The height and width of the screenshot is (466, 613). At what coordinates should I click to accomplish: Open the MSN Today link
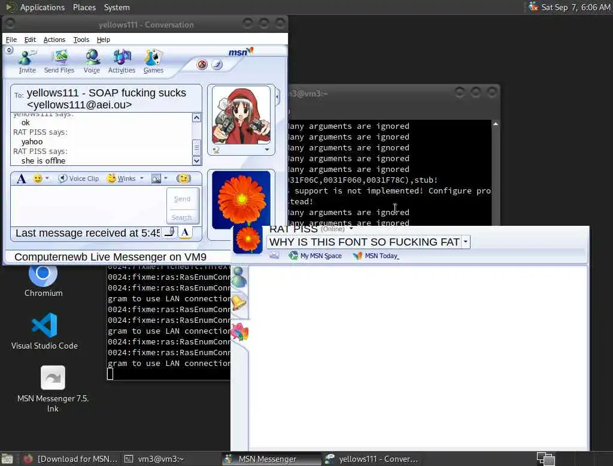(x=376, y=256)
